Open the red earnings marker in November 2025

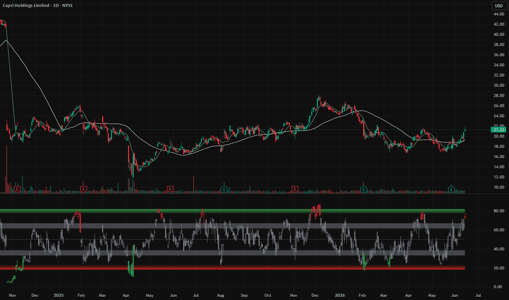tap(295, 189)
